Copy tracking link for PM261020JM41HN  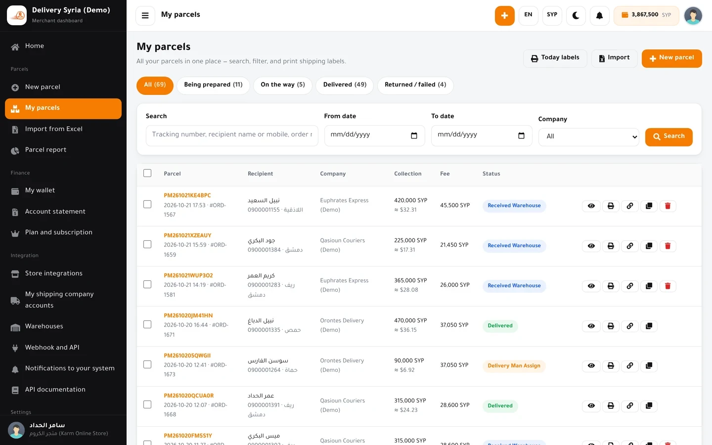tap(630, 326)
